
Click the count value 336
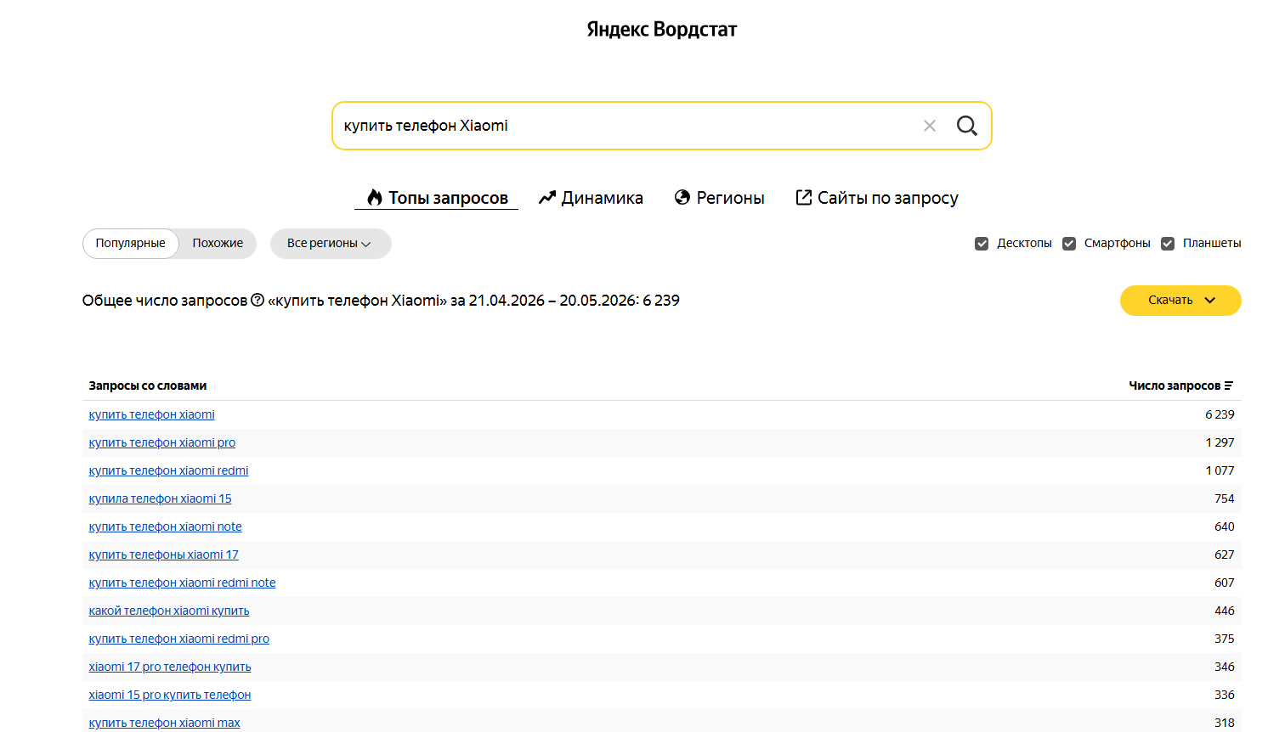(x=1225, y=695)
